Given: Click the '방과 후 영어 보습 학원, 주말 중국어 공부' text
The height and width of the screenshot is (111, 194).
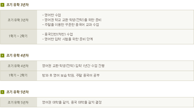Looking at the screenshot, I should point(71,76).
